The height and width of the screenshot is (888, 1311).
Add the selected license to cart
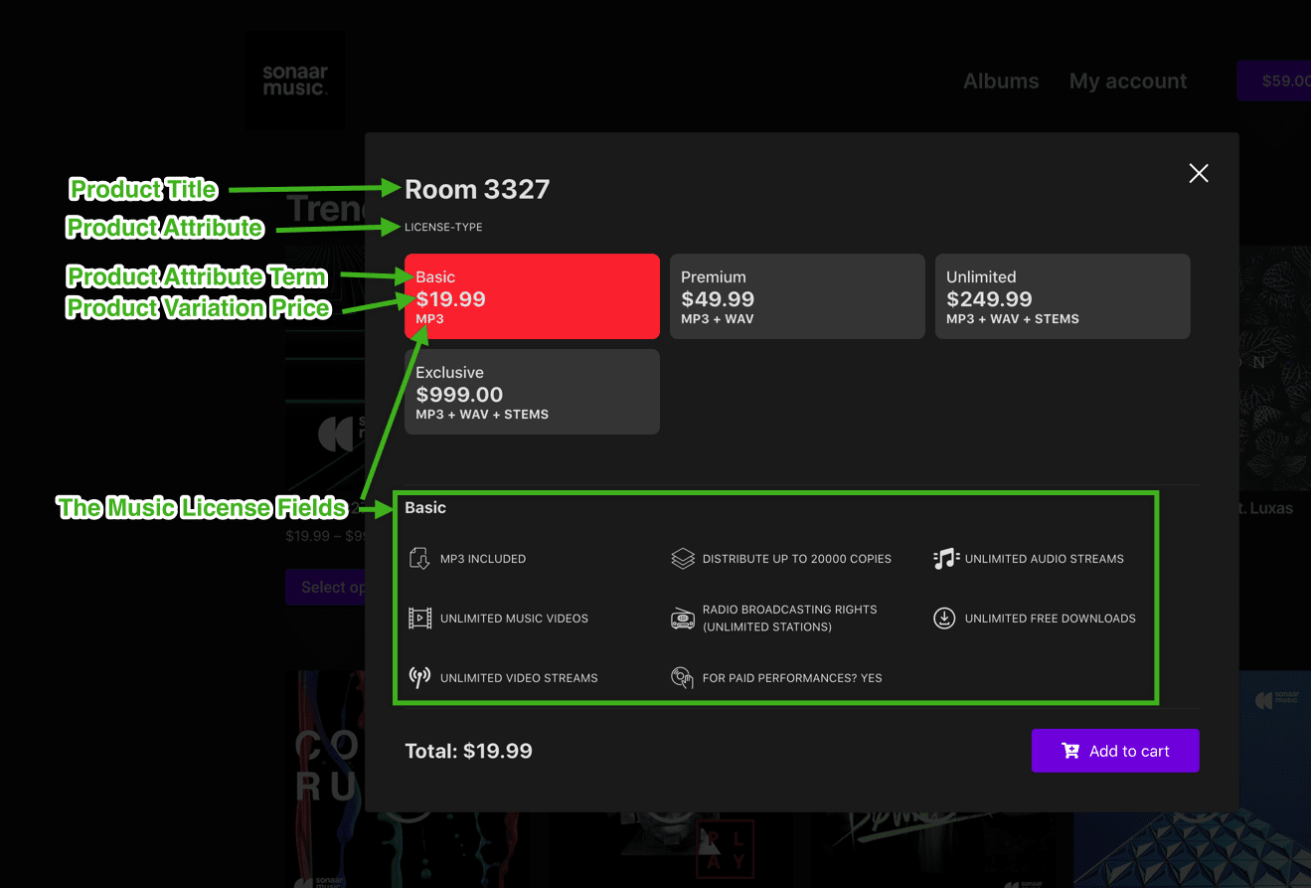pyautogui.click(x=1115, y=751)
